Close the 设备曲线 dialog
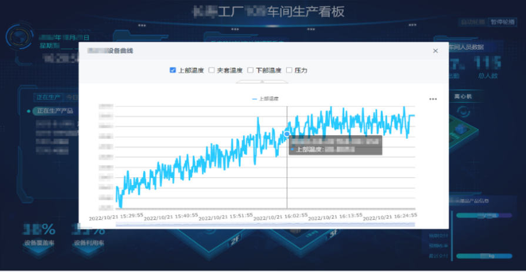This screenshot has width=526, height=272. point(435,51)
